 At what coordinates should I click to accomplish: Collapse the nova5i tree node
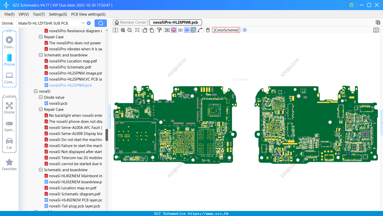click(36, 91)
